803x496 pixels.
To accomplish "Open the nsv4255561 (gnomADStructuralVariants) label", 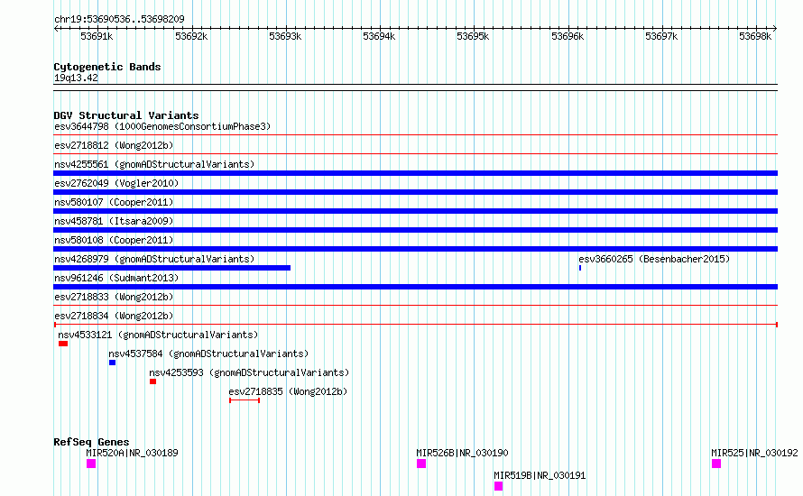I will (154, 164).
